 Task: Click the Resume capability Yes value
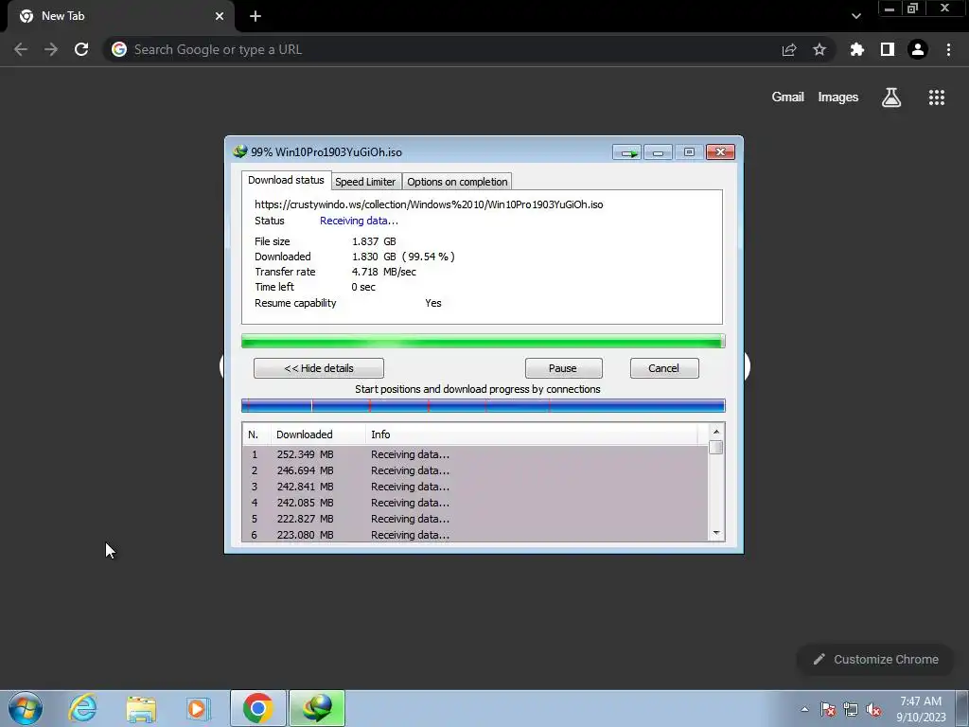(x=433, y=303)
